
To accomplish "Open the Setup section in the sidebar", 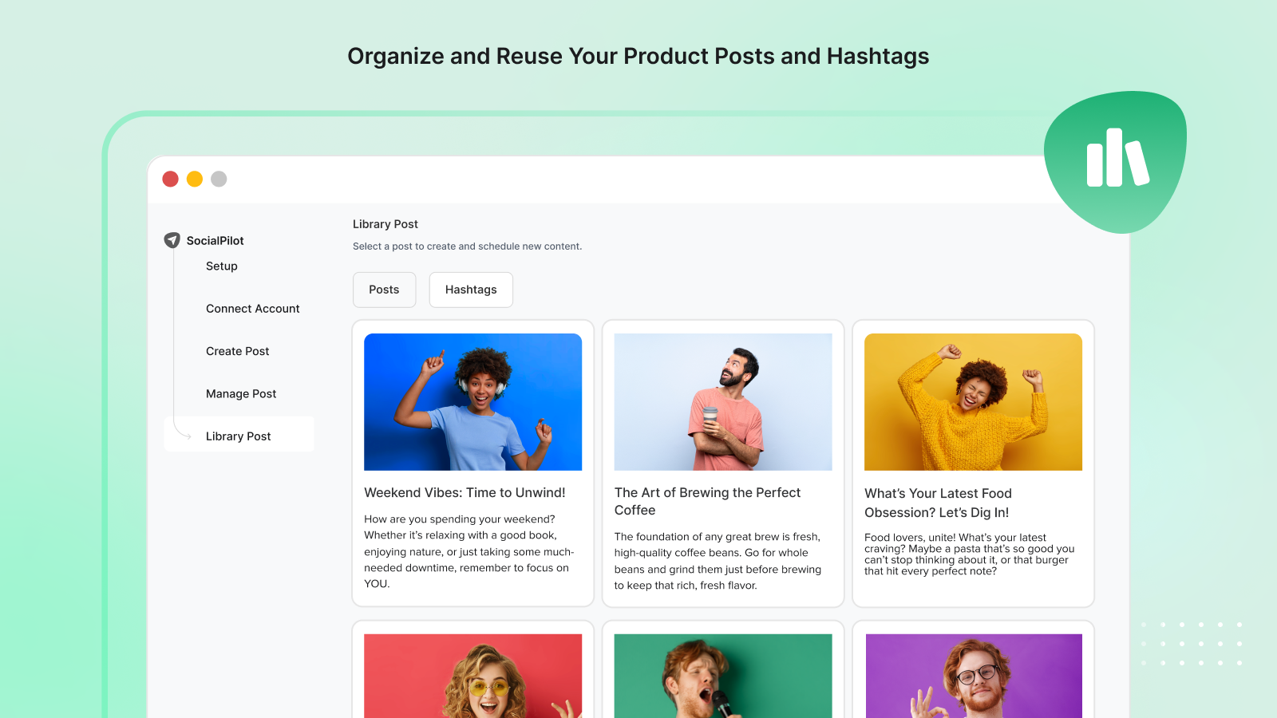I will [x=221, y=266].
